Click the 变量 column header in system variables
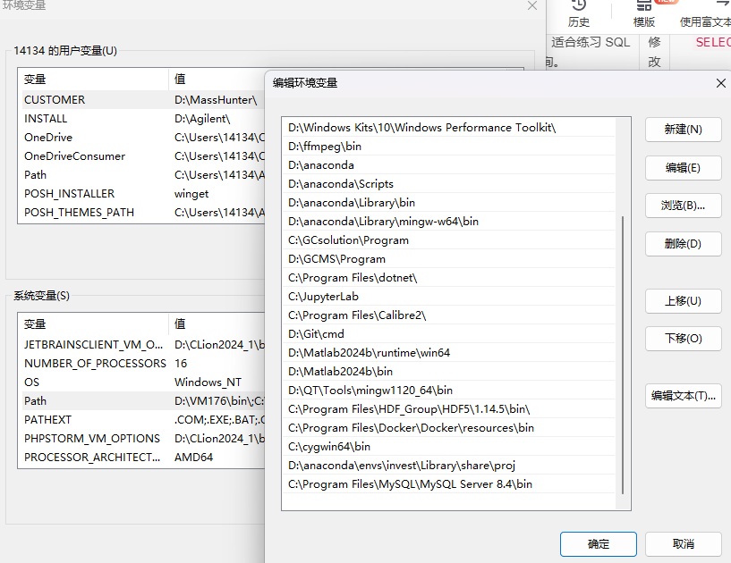This screenshot has width=731, height=563. 93,324
